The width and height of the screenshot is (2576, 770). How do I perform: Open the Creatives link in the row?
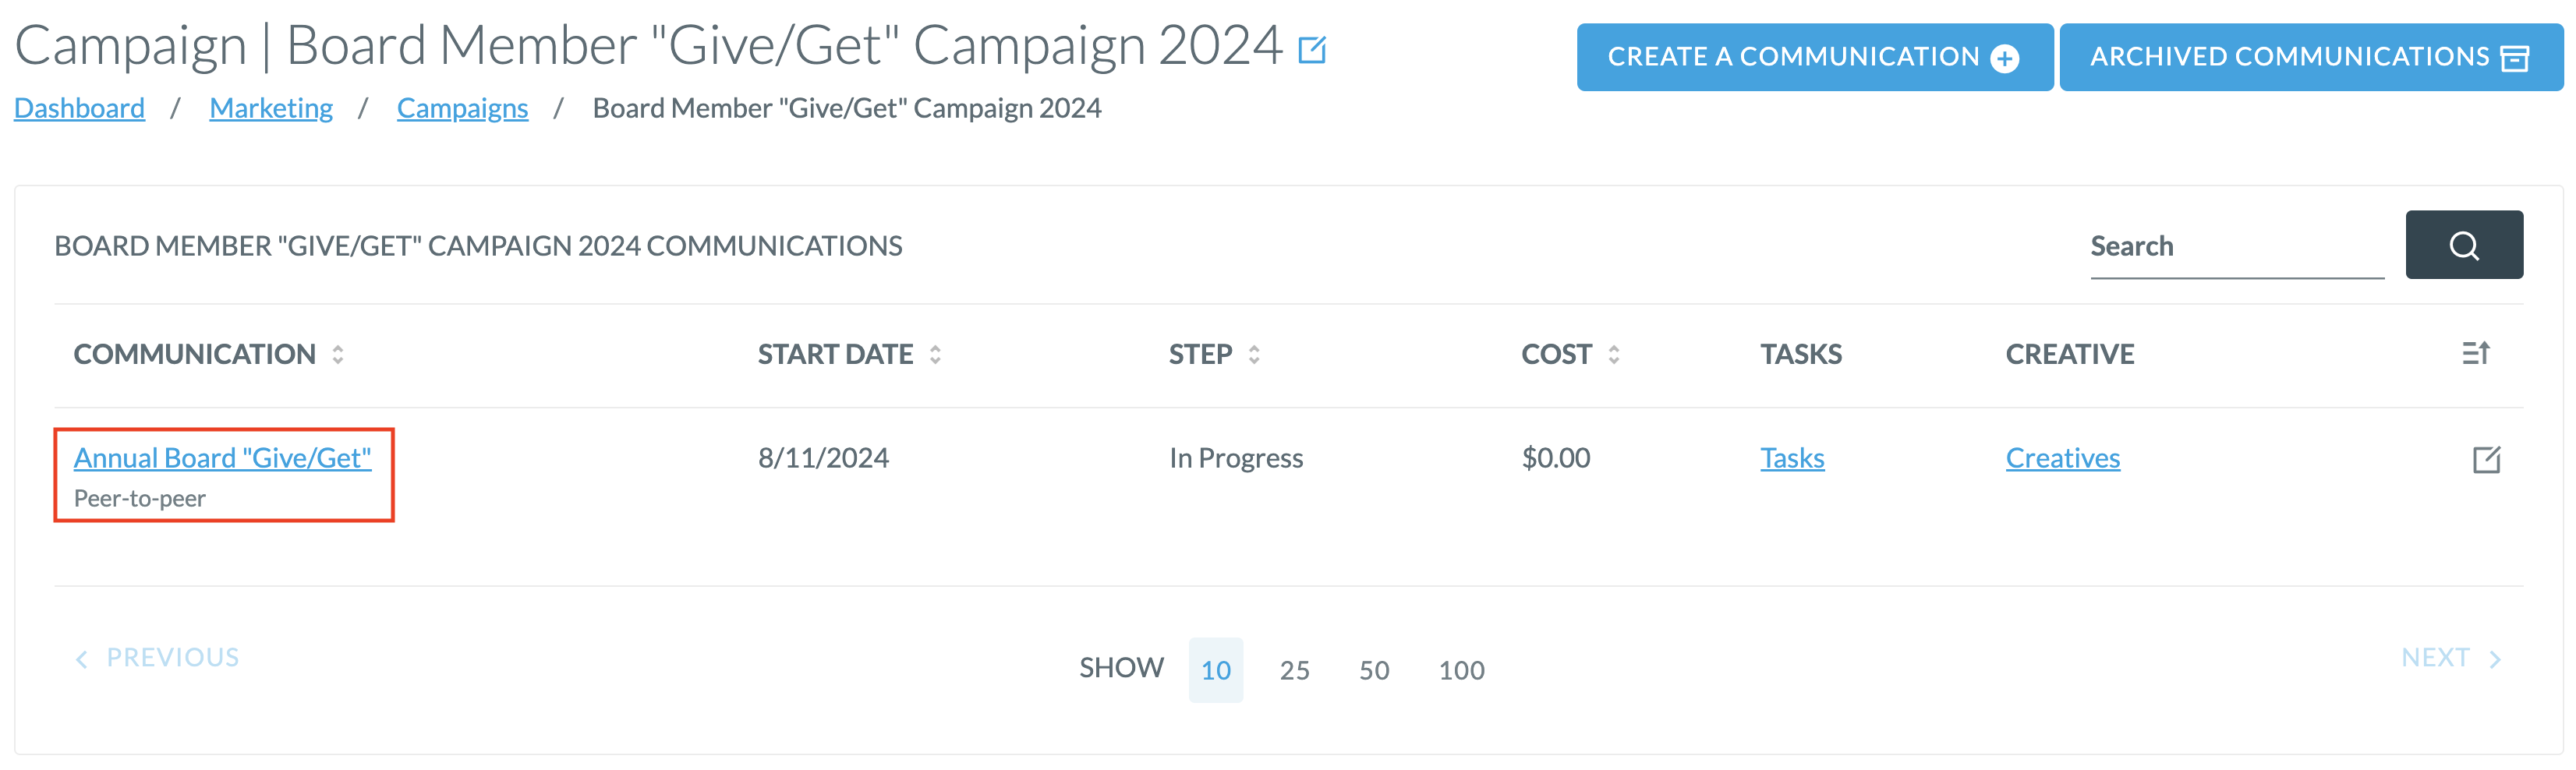pyautogui.click(x=2062, y=458)
